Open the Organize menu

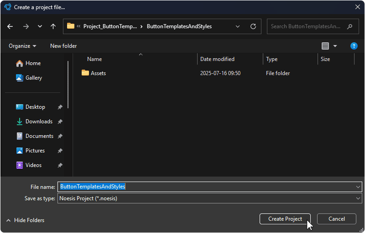pos(22,46)
